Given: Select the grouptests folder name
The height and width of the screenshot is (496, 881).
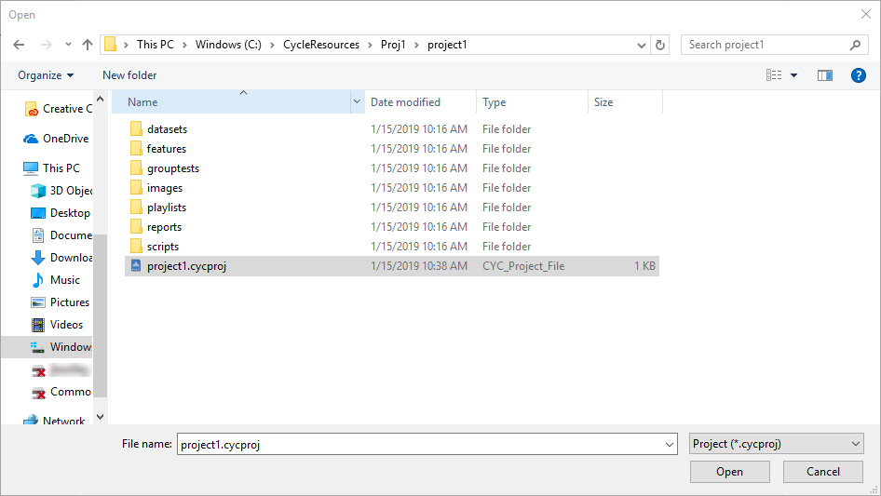Looking at the screenshot, I should [173, 168].
